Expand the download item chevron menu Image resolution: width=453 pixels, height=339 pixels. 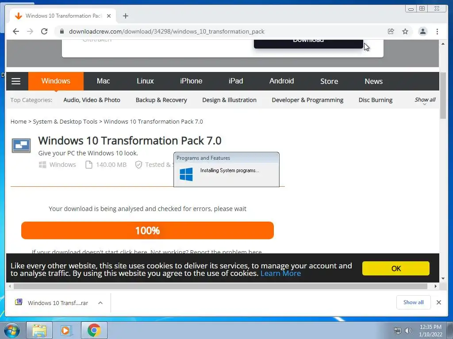(x=100, y=303)
